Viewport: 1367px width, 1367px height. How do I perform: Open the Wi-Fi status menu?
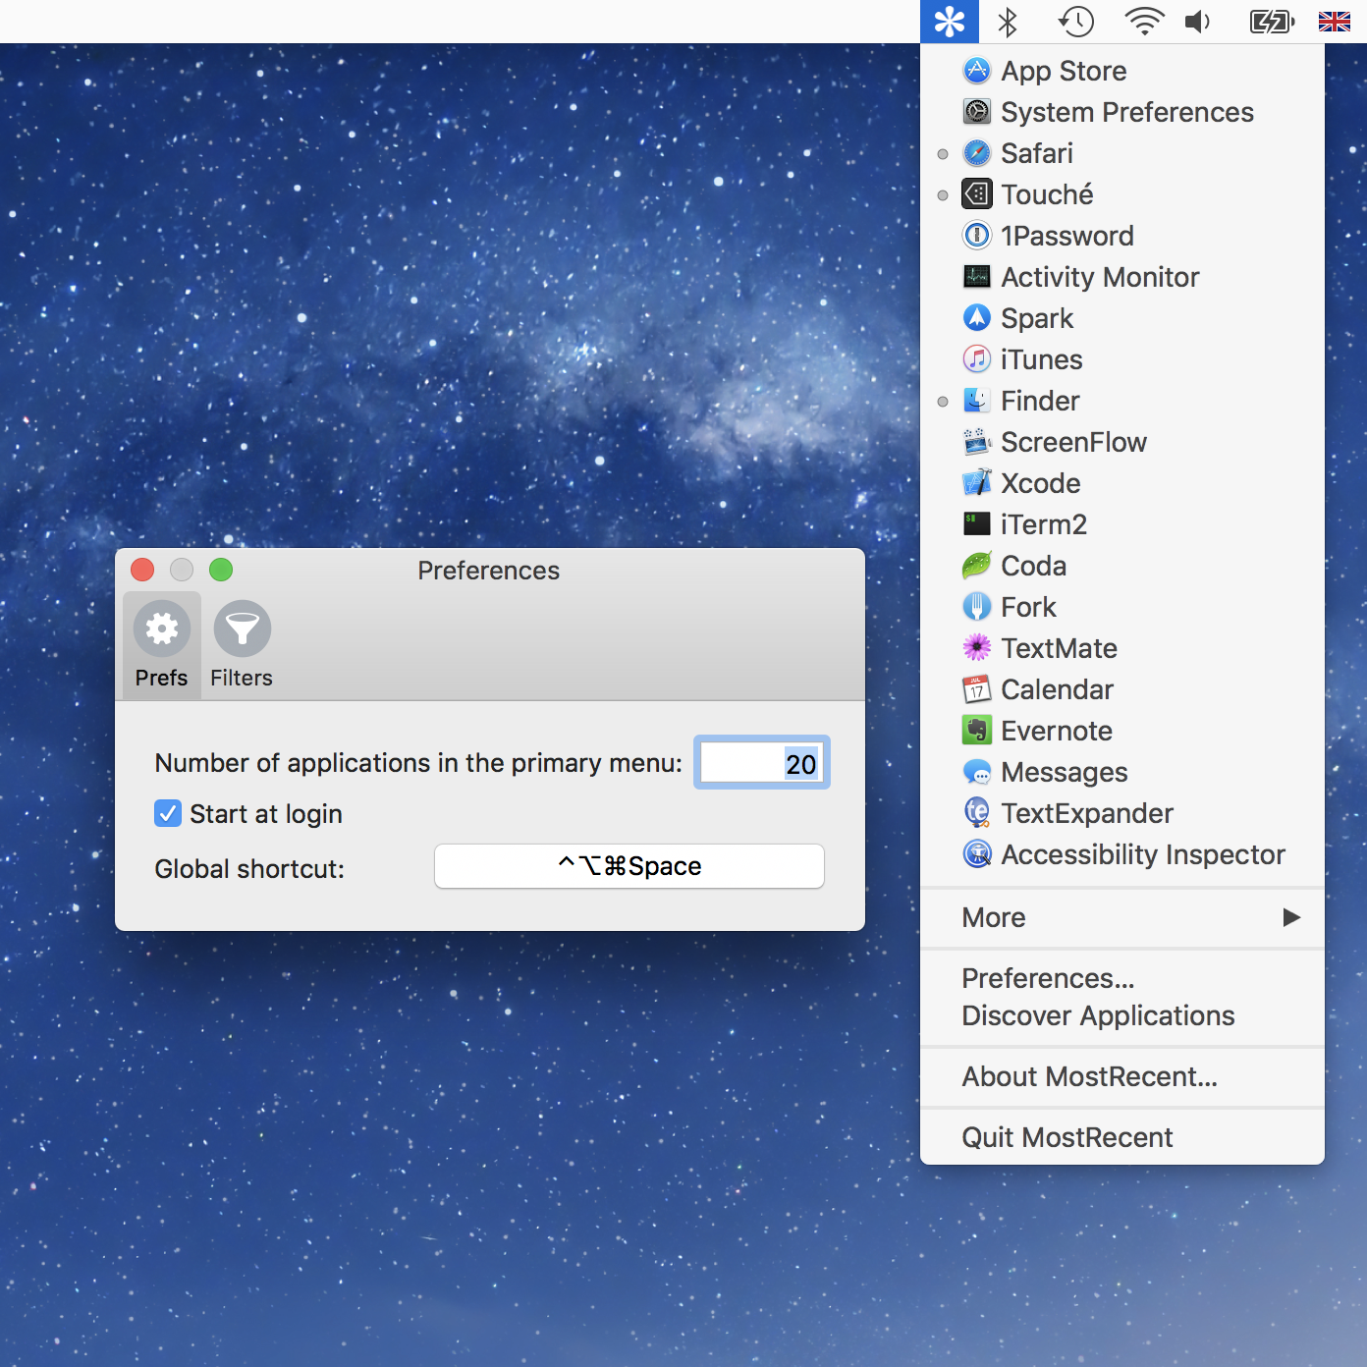click(1144, 22)
